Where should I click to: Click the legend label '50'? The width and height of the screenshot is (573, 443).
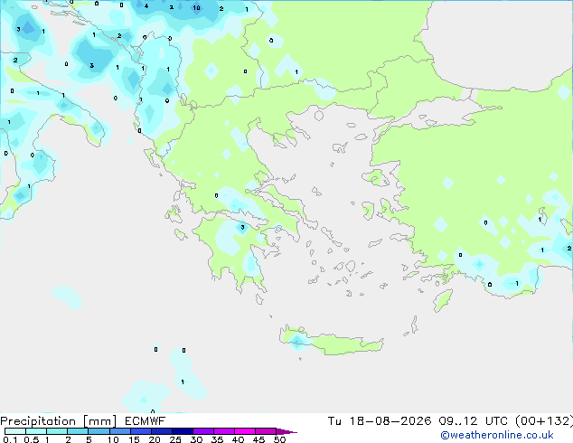click(x=279, y=439)
